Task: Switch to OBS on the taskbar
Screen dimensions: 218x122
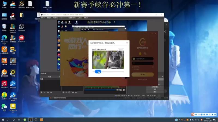Action: point(36,120)
